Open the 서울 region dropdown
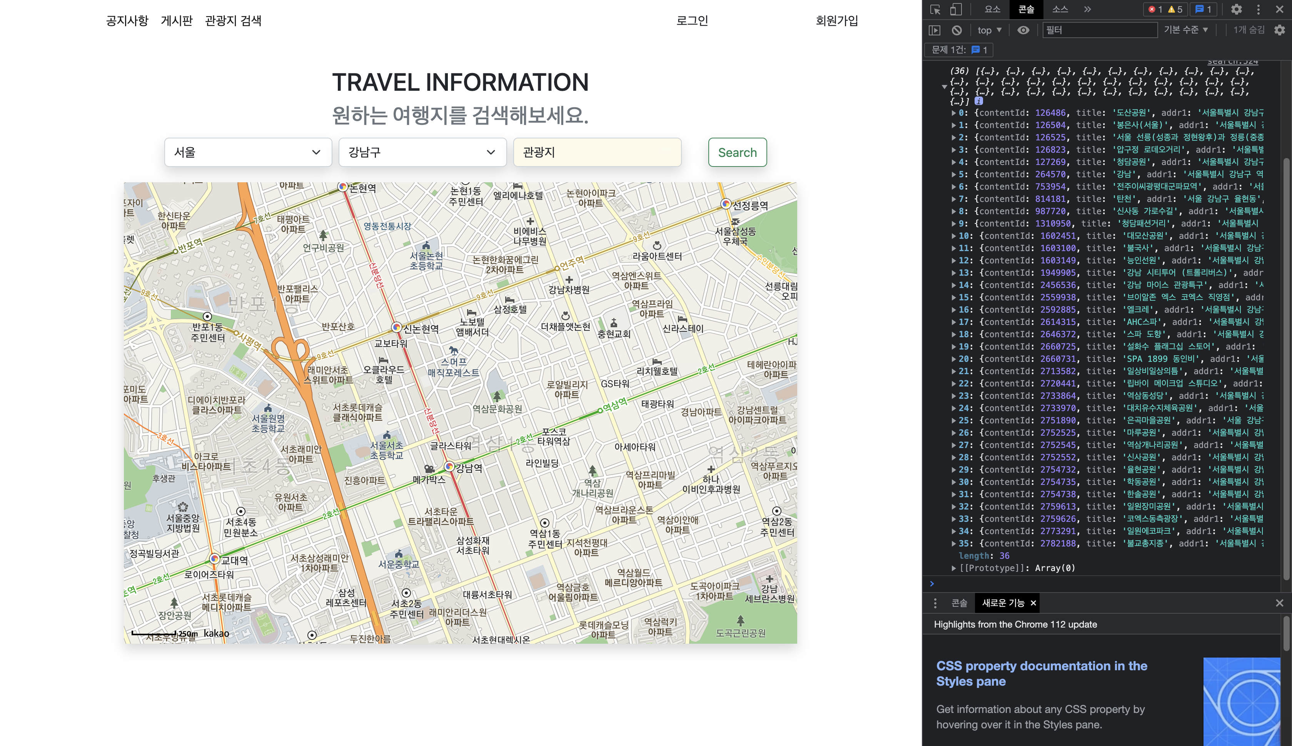 tap(248, 152)
